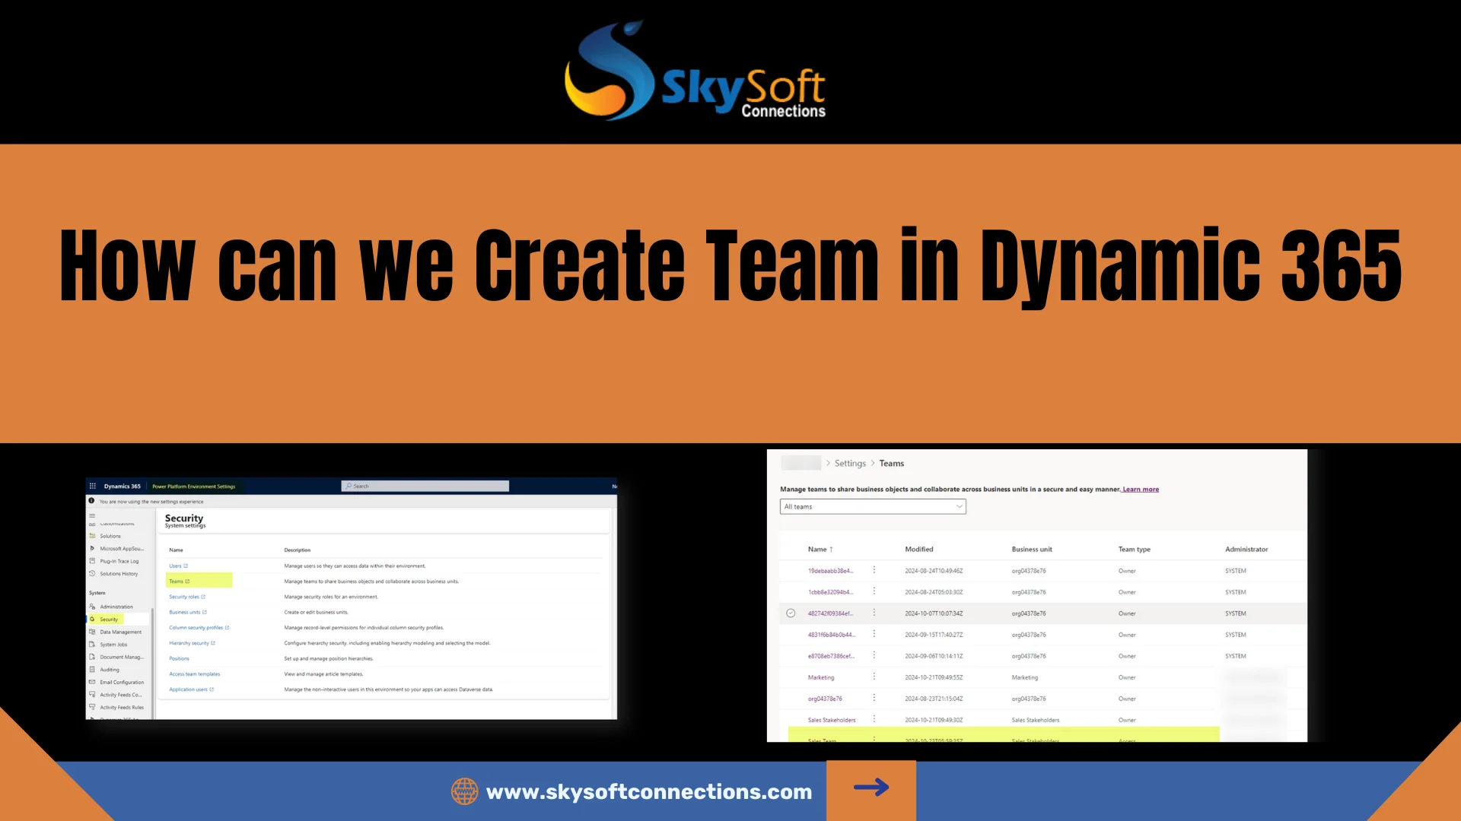Image resolution: width=1461 pixels, height=821 pixels.
Task: Sort by Business unit column header
Action: pyautogui.click(x=1032, y=549)
